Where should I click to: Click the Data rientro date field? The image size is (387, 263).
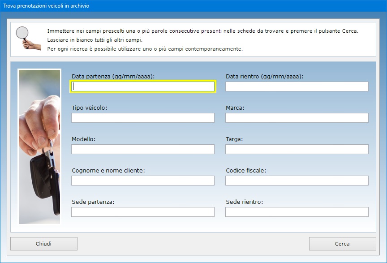pyautogui.click(x=297, y=86)
